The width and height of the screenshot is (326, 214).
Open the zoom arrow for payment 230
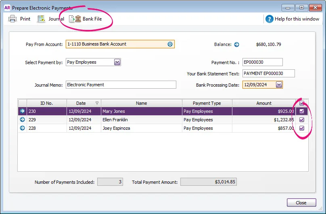pos(22,111)
